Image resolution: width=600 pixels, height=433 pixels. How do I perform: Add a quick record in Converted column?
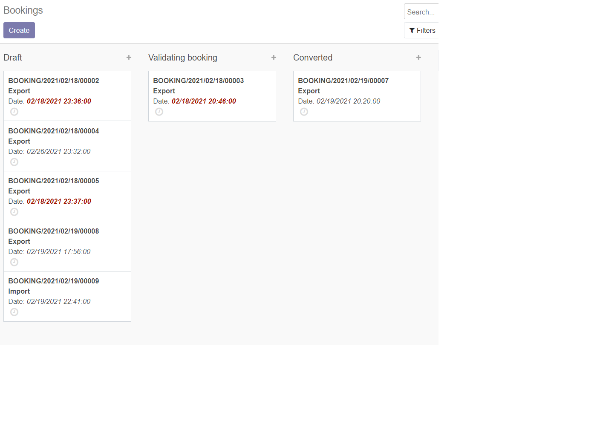click(x=418, y=58)
